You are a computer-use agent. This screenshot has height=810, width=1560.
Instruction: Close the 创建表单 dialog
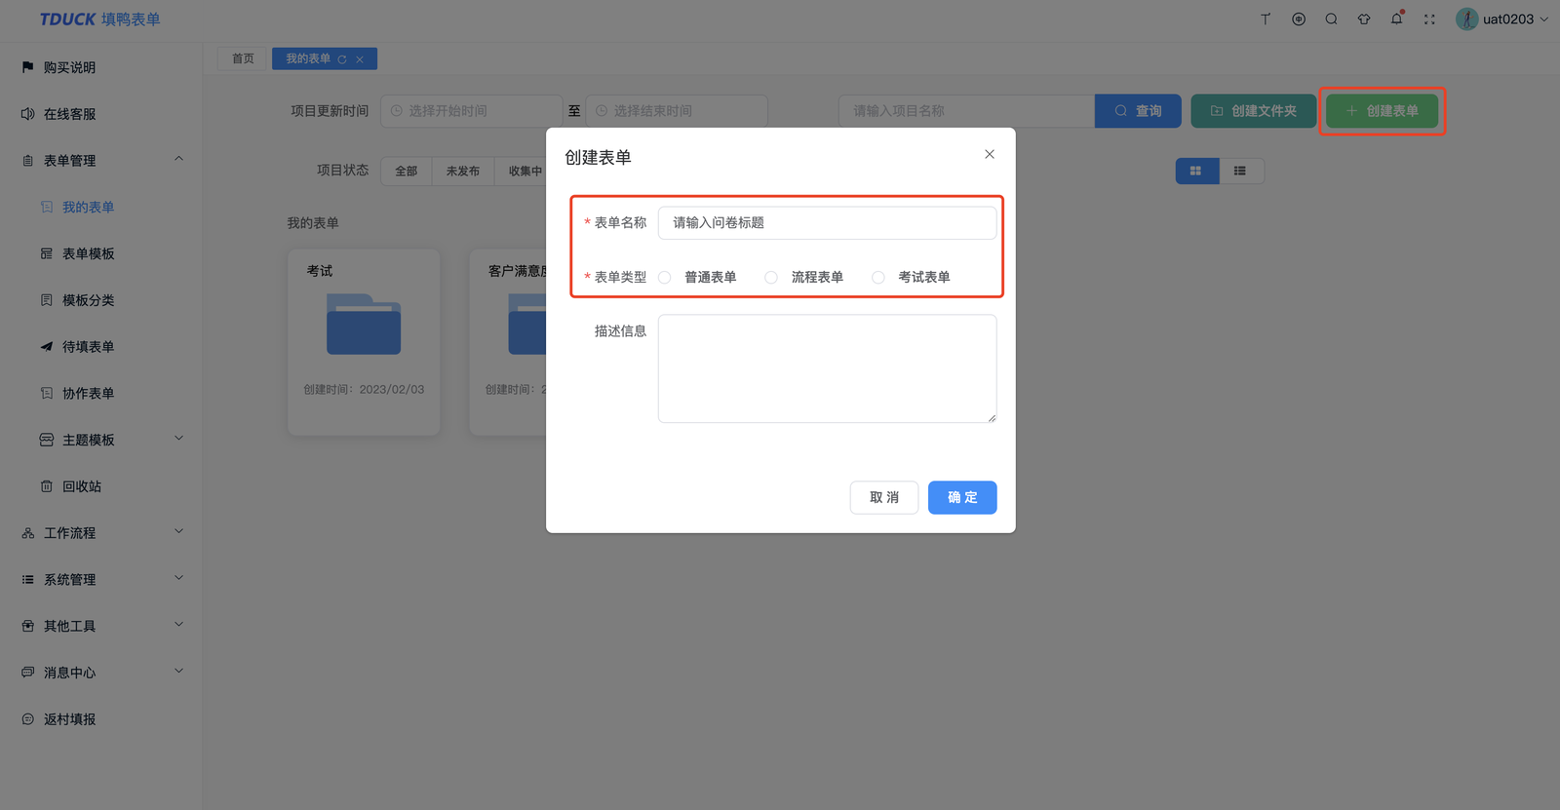pyautogui.click(x=990, y=154)
